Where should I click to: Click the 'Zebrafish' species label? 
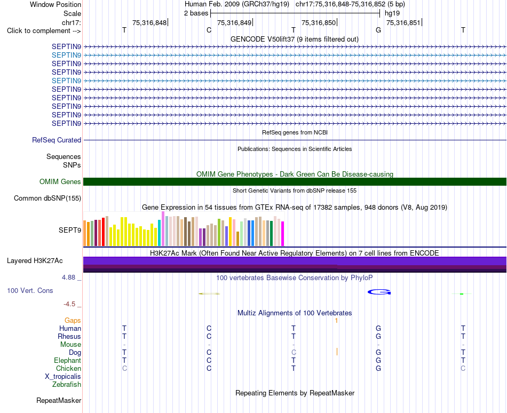click(67, 385)
